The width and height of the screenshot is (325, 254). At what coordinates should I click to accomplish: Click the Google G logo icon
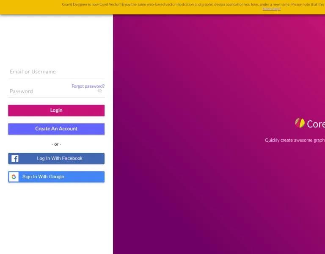coord(14,177)
